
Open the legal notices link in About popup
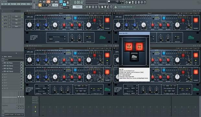tap(137, 78)
